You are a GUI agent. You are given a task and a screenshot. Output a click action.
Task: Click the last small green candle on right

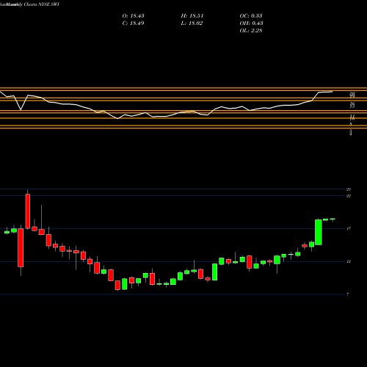pyautogui.click(x=333, y=219)
